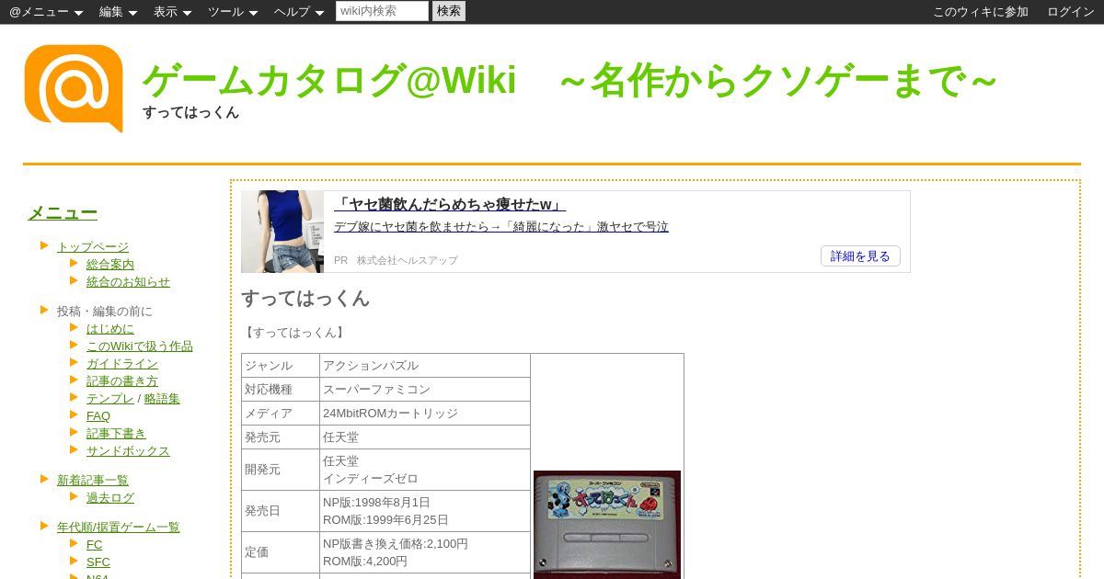This screenshot has height=579, width=1104.
Task: Open 記事下書き sidebar link
Action: tap(116, 433)
